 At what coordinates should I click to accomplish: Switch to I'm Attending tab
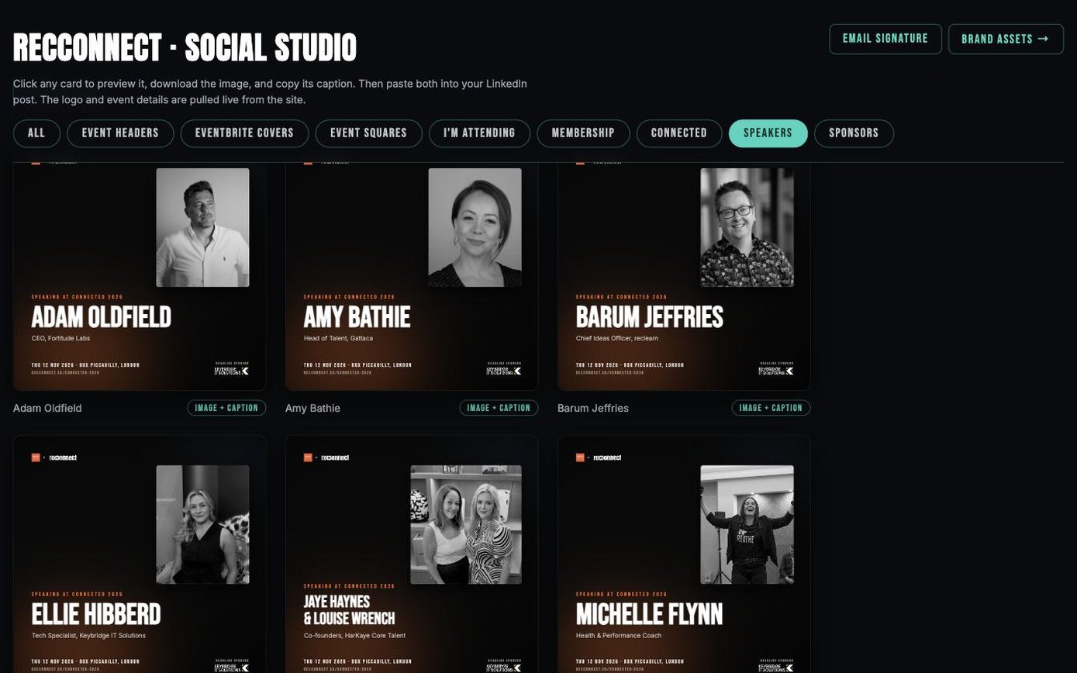tap(479, 133)
